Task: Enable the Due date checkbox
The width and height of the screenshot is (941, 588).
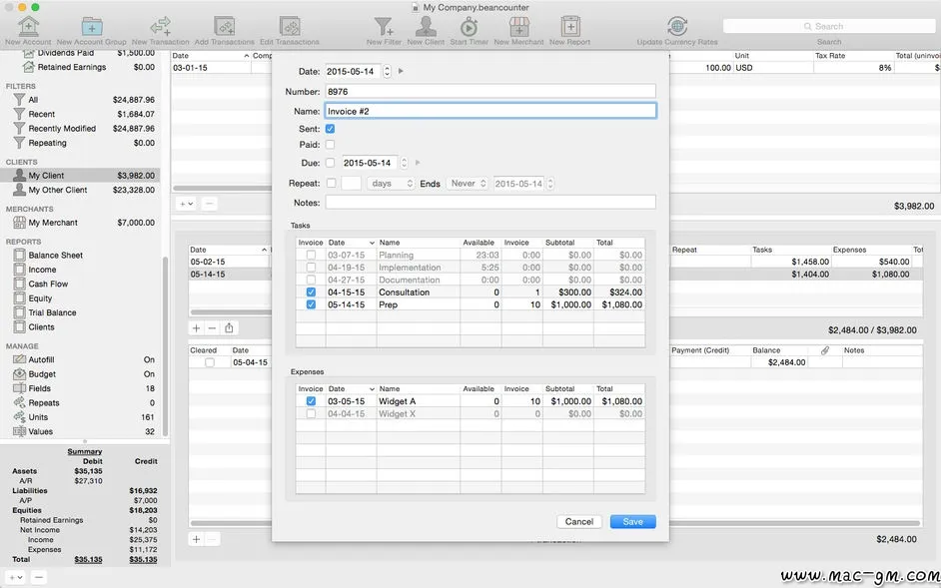Action: click(330, 163)
